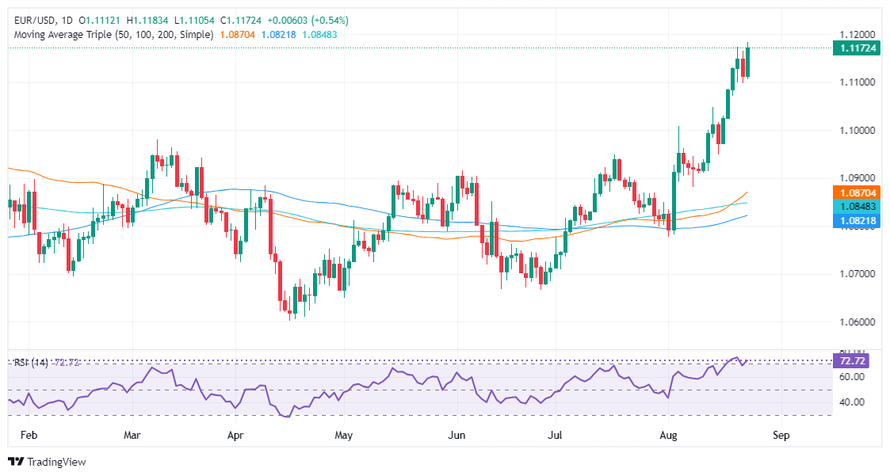Click the 100 MA blue value 1.08218
890x476 pixels.
click(278, 35)
